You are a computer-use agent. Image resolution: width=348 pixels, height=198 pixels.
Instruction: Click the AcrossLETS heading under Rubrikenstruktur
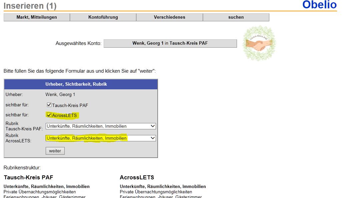tap(137, 177)
